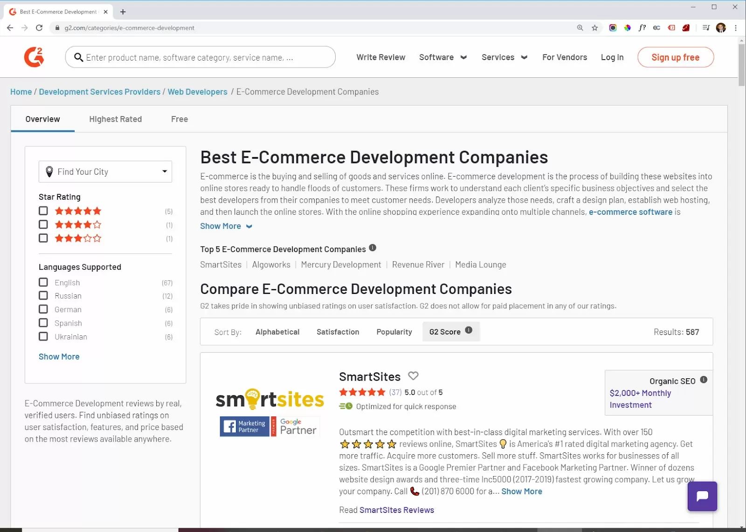Open Mercury Development from top 5 list
Viewport: 746px width, 532px height.
click(x=341, y=265)
